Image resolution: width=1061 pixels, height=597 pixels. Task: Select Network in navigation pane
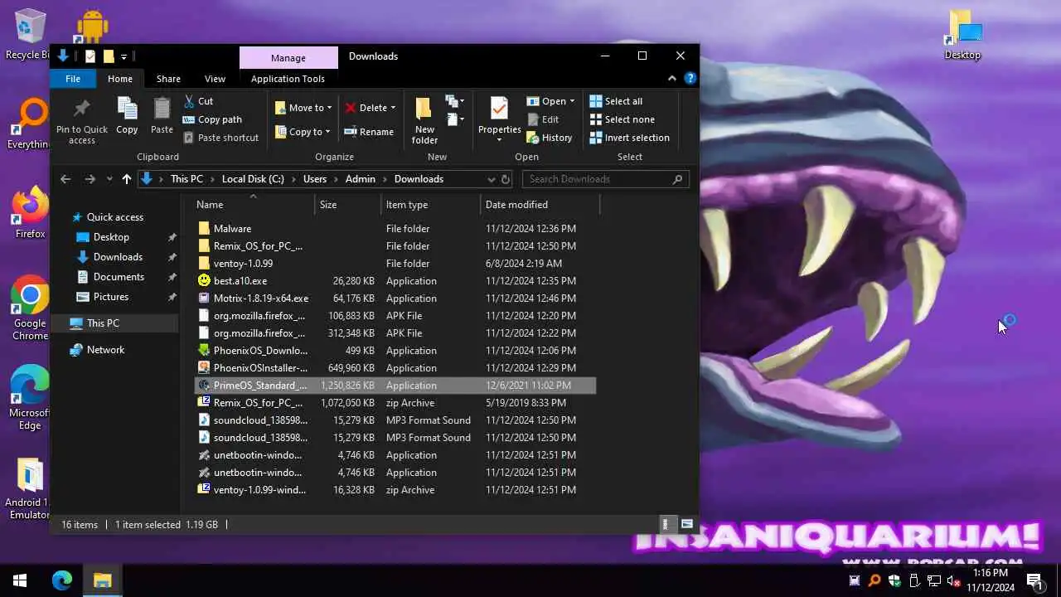(105, 350)
